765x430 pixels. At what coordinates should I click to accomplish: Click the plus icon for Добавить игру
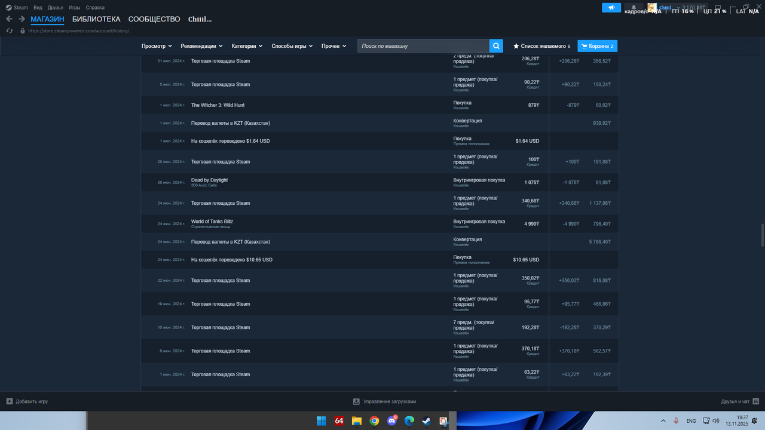9,401
